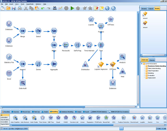Select the Excel source node
Screen dimensions: 167x131
(9, 73)
